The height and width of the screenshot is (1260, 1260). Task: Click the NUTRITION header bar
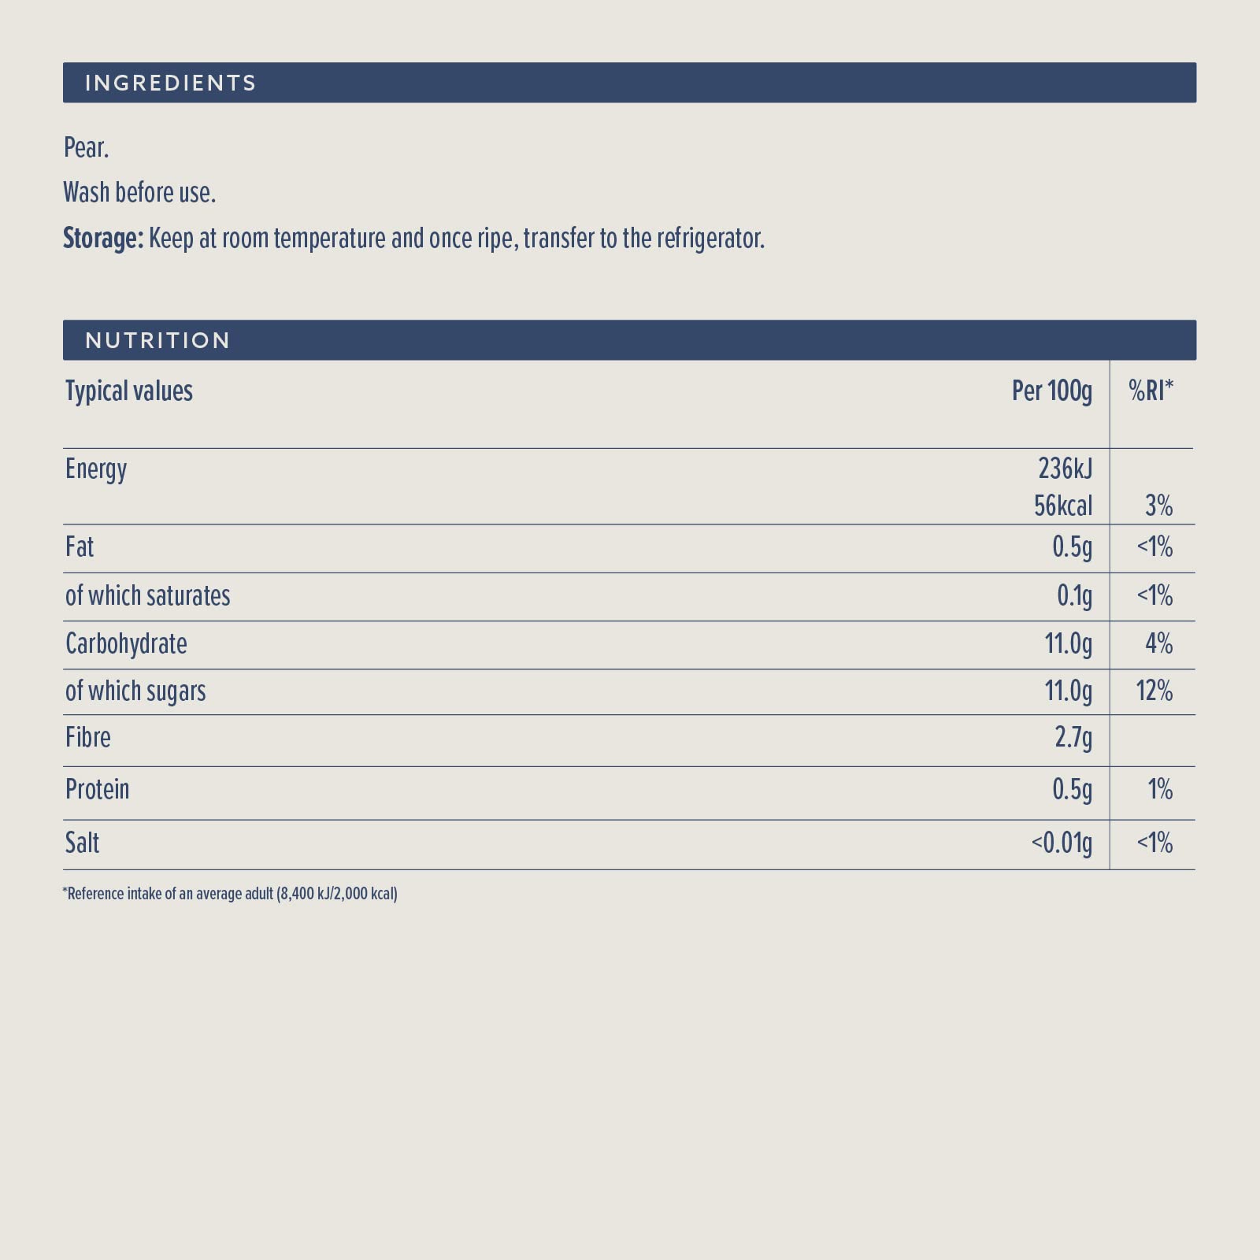(x=628, y=340)
